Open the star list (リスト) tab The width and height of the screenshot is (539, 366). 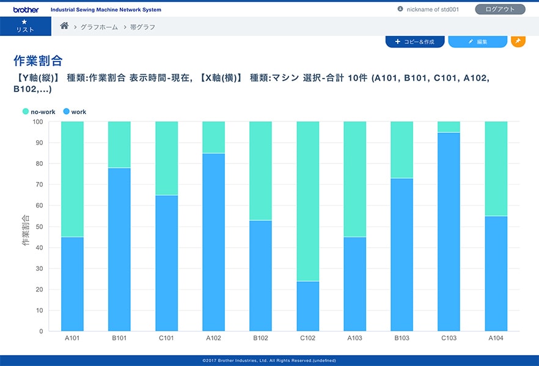point(25,26)
